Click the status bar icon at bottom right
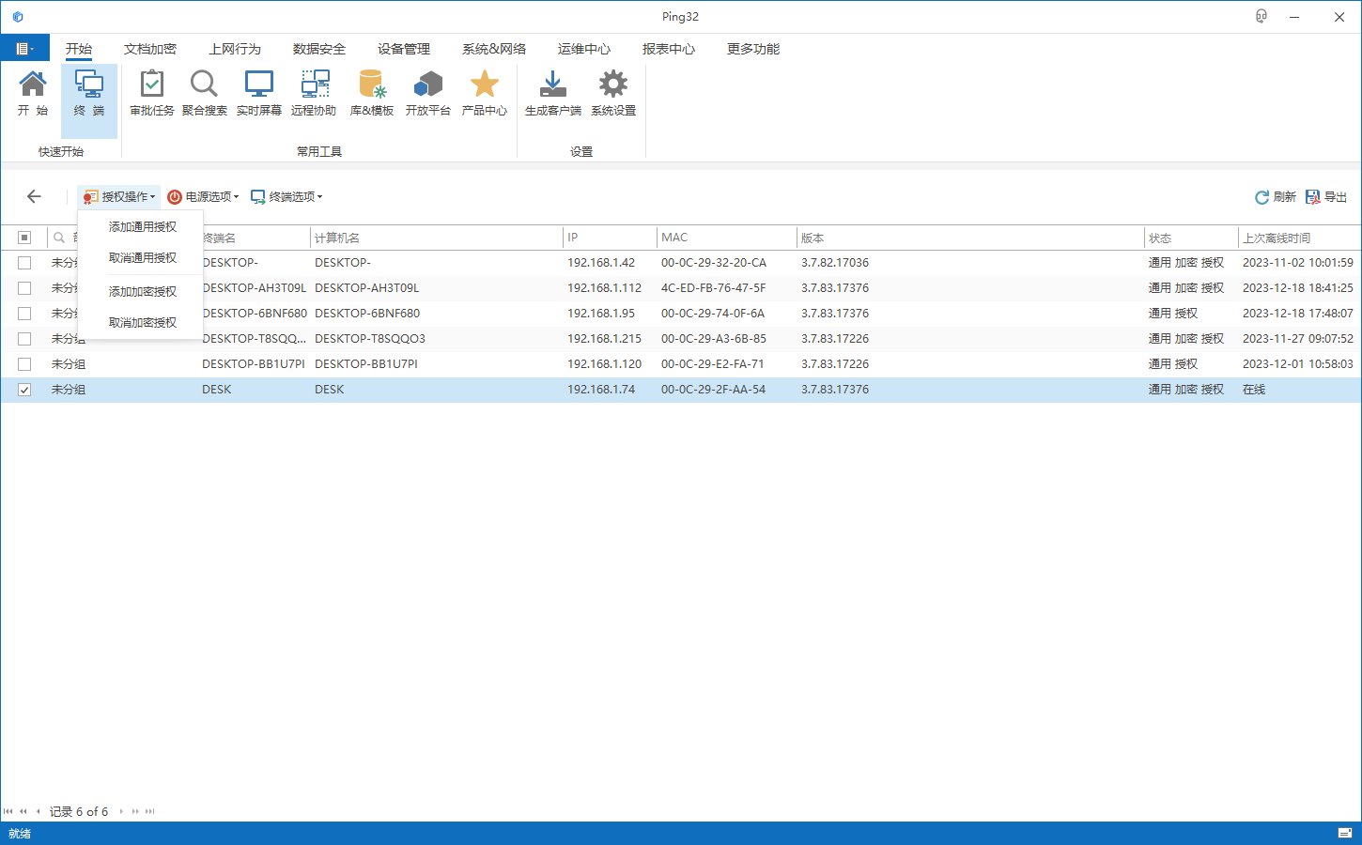The height and width of the screenshot is (845, 1362). tap(1345, 833)
